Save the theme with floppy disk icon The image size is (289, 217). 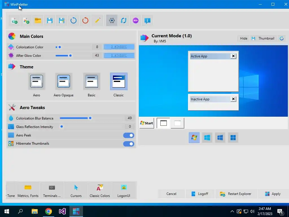[50, 20]
